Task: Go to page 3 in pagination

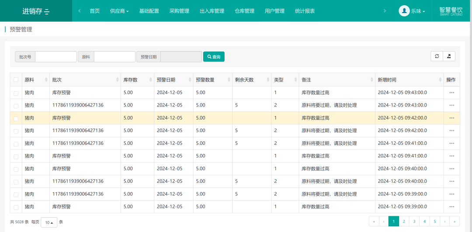Action: pos(414,222)
